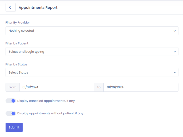Click the 'To' addon label

click(99, 87)
